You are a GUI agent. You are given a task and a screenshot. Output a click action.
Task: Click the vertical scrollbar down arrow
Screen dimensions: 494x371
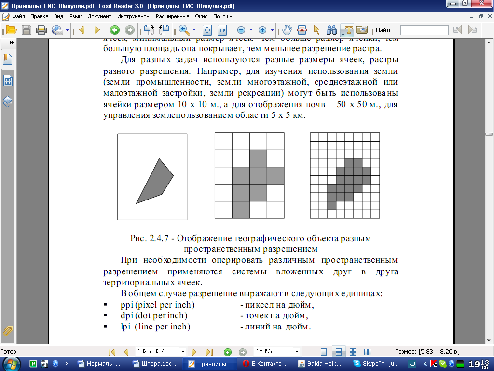pos(489,340)
